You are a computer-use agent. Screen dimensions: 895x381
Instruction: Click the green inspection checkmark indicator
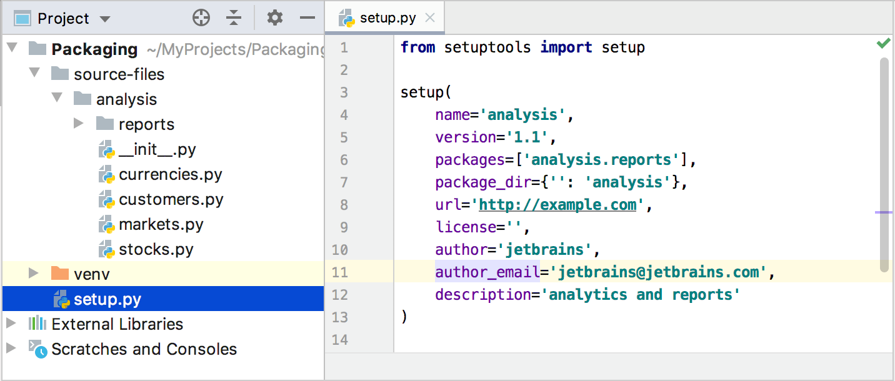[883, 42]
